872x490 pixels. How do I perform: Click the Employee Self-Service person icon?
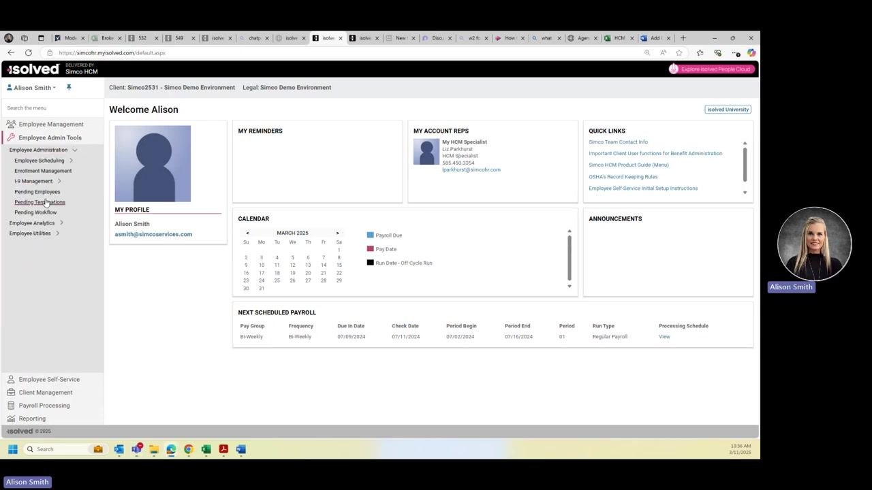[x=11, y=379]
